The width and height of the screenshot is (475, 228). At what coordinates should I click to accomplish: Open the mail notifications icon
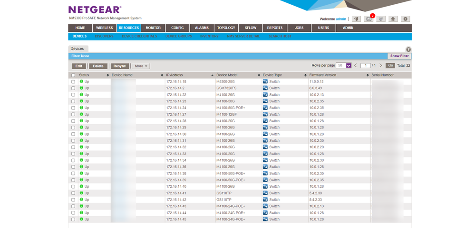coord(368,19)
